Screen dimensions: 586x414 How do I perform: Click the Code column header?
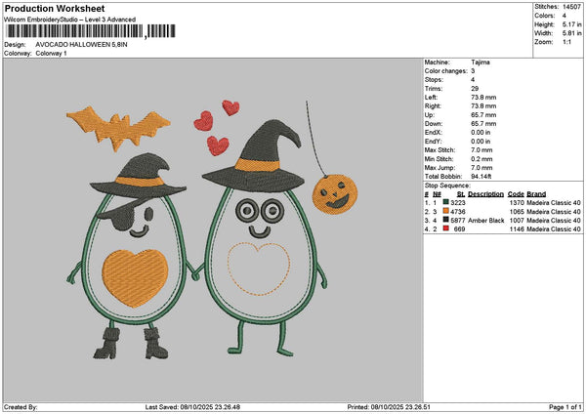click(x=516, y=193)
